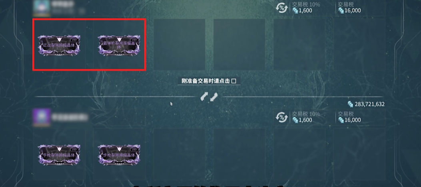The height and width of the screenshot is (187, 421).
Task: Click the bottom player's trade tax percent icon
Action: pyautogui.click(x=281, y=117)
